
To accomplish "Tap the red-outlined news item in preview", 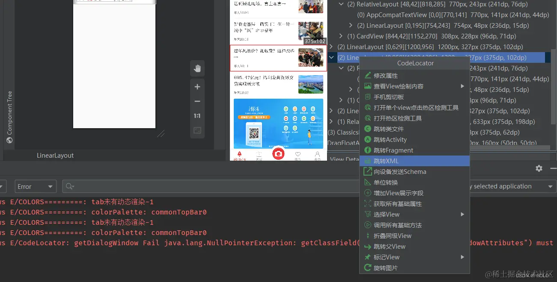I will click(x=278, y=58).
